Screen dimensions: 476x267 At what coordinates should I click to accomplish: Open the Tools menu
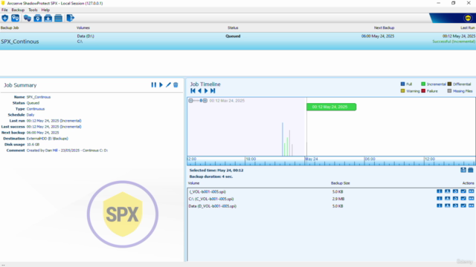(33, 10)
